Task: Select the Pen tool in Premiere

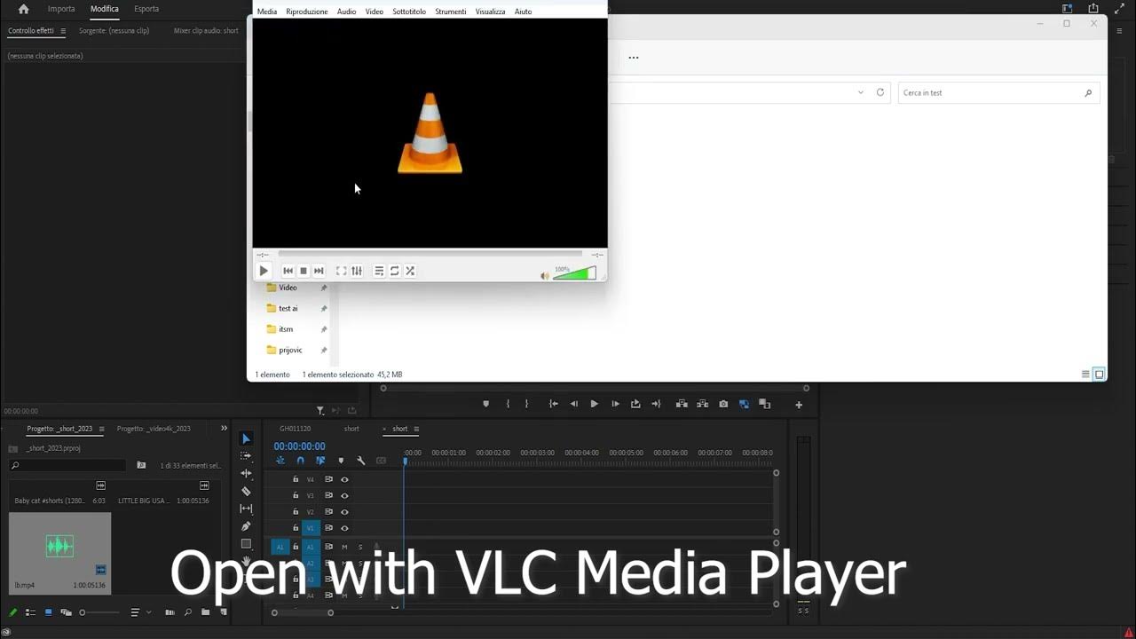Action: click(246, 526)
